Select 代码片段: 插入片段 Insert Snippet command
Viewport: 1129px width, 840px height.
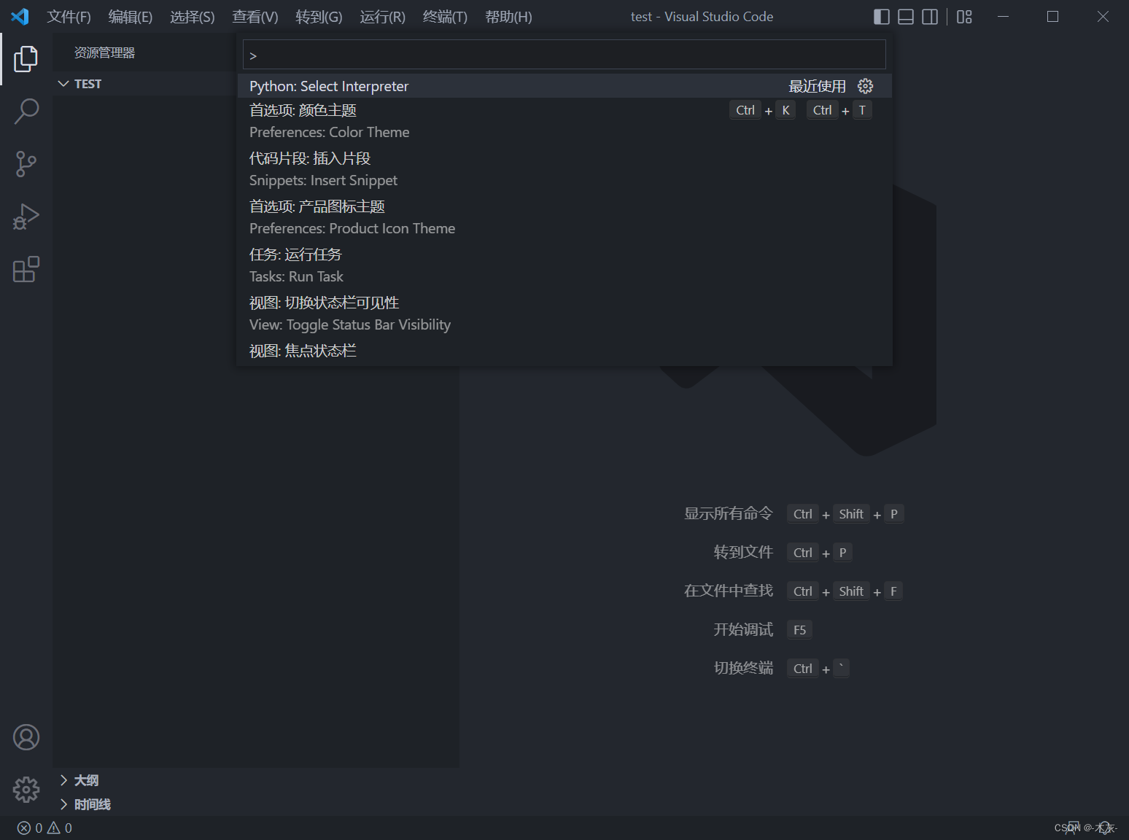pos(564,169)
